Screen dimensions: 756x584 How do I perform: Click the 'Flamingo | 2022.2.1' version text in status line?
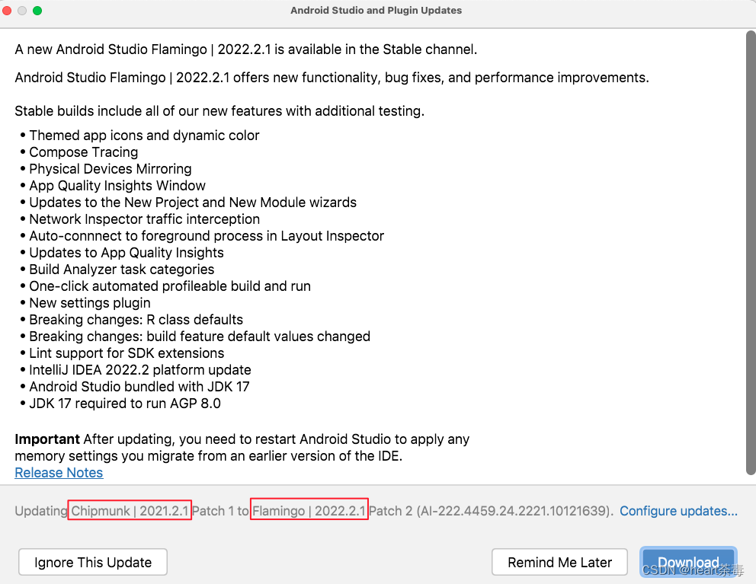tap(309, 511)
